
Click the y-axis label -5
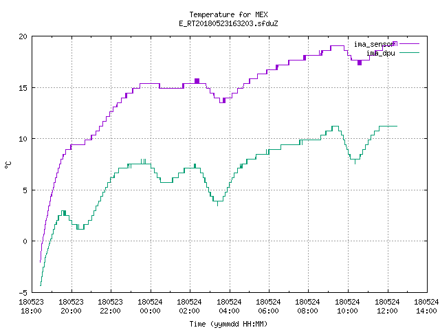[23, 293]
